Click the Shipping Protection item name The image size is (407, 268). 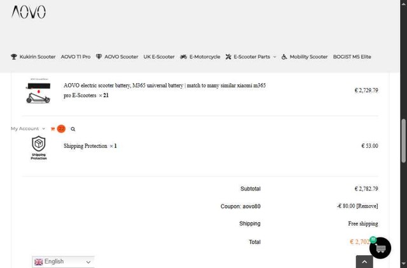(85, 146)
